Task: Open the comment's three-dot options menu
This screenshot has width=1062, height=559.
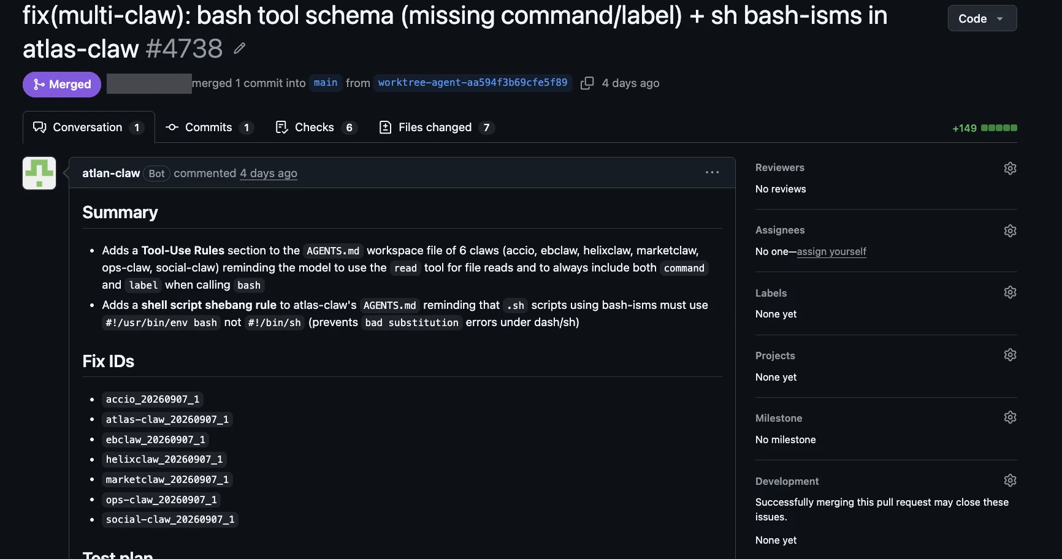Action: pos(712,173)
